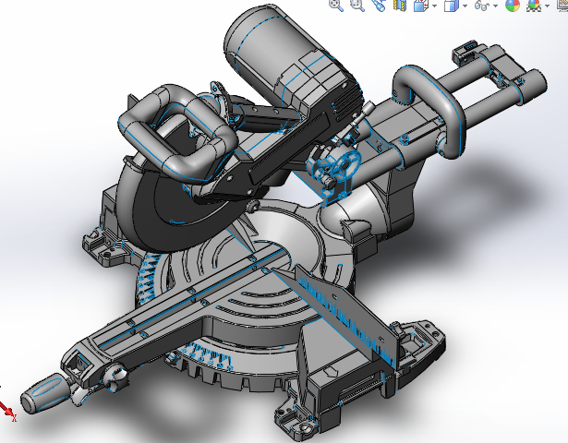Select the miter lock handle grip

(x=43, y=394)
